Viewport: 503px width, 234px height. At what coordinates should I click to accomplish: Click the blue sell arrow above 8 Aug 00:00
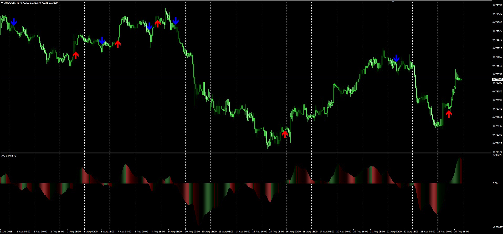pyautogui.click(x=149, y=26)
